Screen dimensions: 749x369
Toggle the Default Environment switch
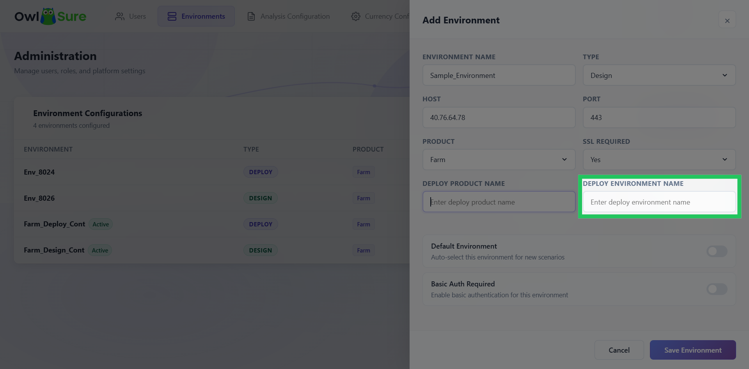click(717, 251)
